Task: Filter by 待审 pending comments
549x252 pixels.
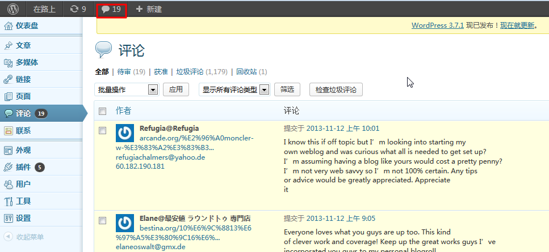Action: point(124,72)
